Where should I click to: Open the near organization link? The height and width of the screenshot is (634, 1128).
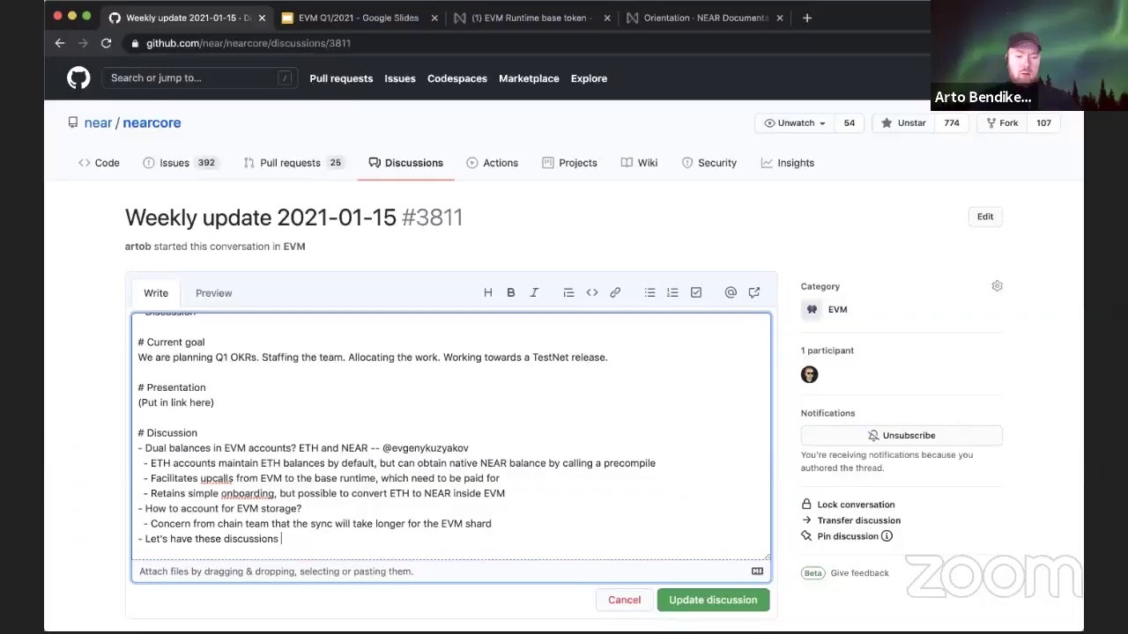[x=98, y=123]
